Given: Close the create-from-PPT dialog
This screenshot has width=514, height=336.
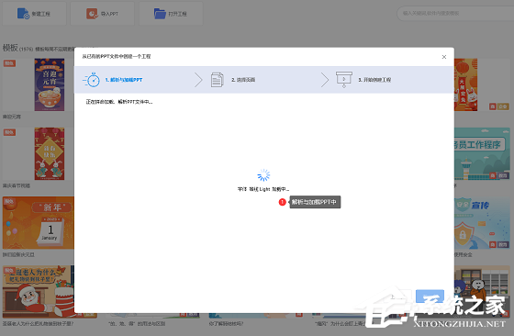Looking at the screenshot, I should 444,57.
